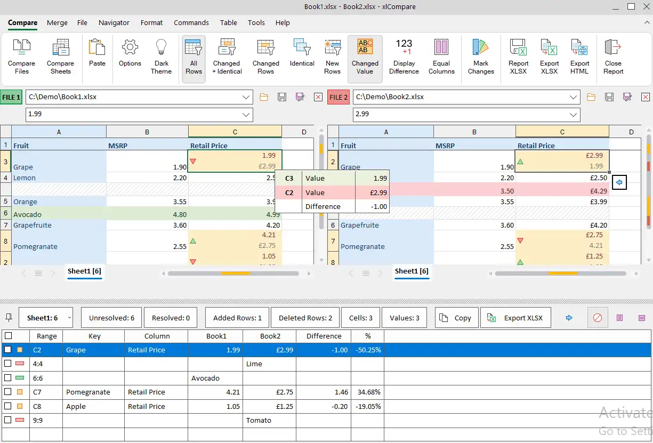Click the Resolved: 0 button

(x=171, y=318)
